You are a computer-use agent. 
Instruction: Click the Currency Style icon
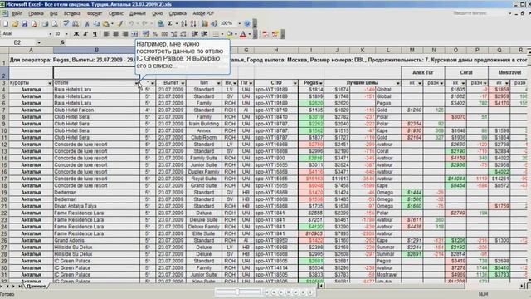tap(146, 34)
